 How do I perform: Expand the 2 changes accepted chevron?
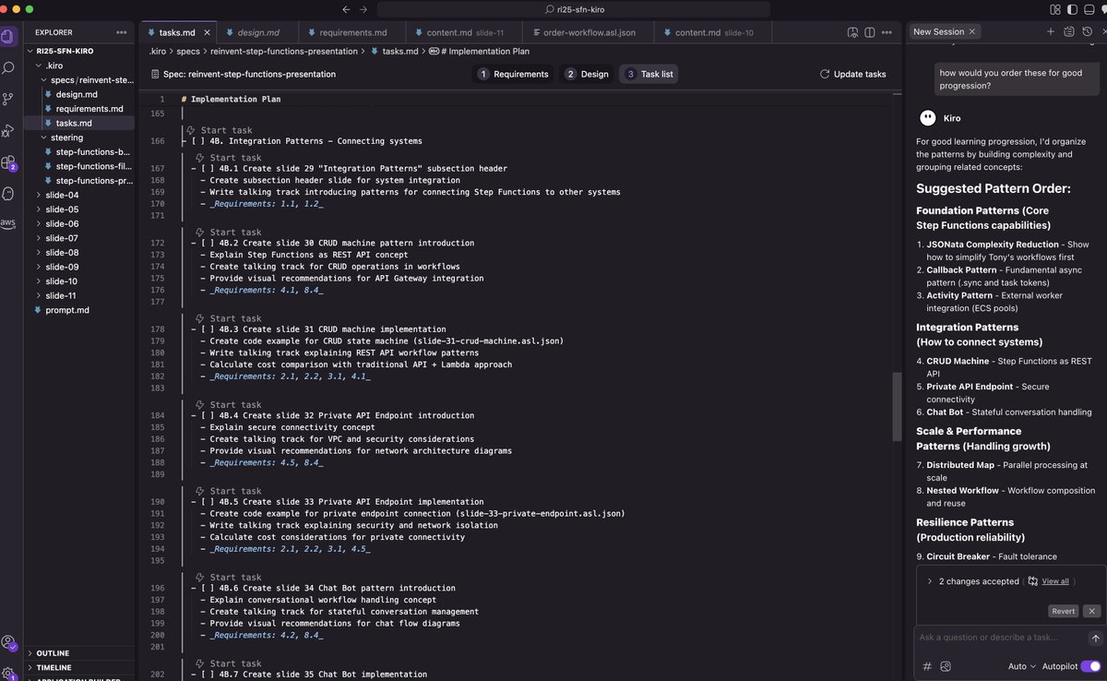coord(929,581)
